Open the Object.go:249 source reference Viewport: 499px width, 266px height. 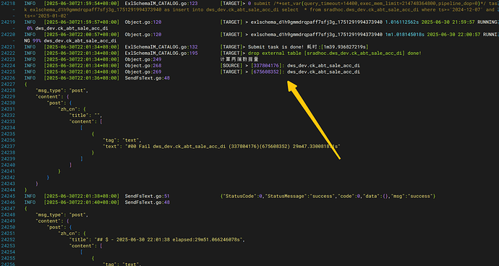[143, 59]
